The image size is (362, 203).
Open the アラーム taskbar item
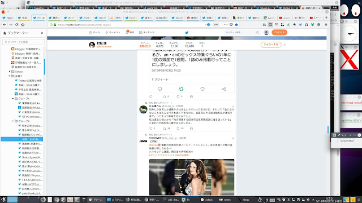(x=96, y=200)
